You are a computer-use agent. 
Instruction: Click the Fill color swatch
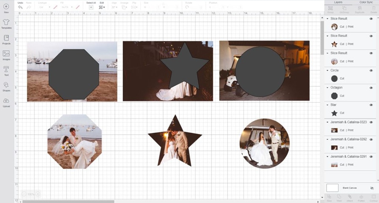[78, 7]
